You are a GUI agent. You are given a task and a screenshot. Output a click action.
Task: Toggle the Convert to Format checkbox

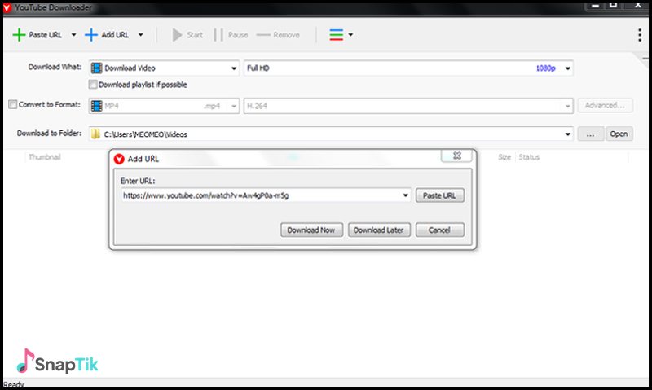click(x=12, y=105)
